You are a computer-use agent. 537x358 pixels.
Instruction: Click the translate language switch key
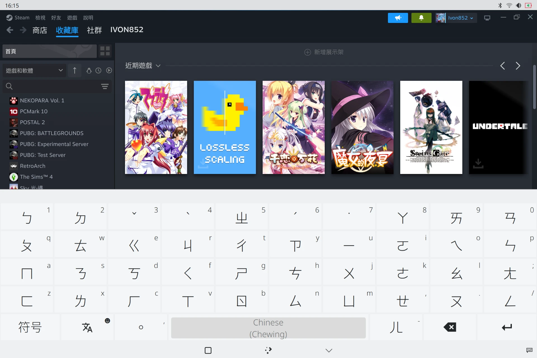click(x=87, y=327)
